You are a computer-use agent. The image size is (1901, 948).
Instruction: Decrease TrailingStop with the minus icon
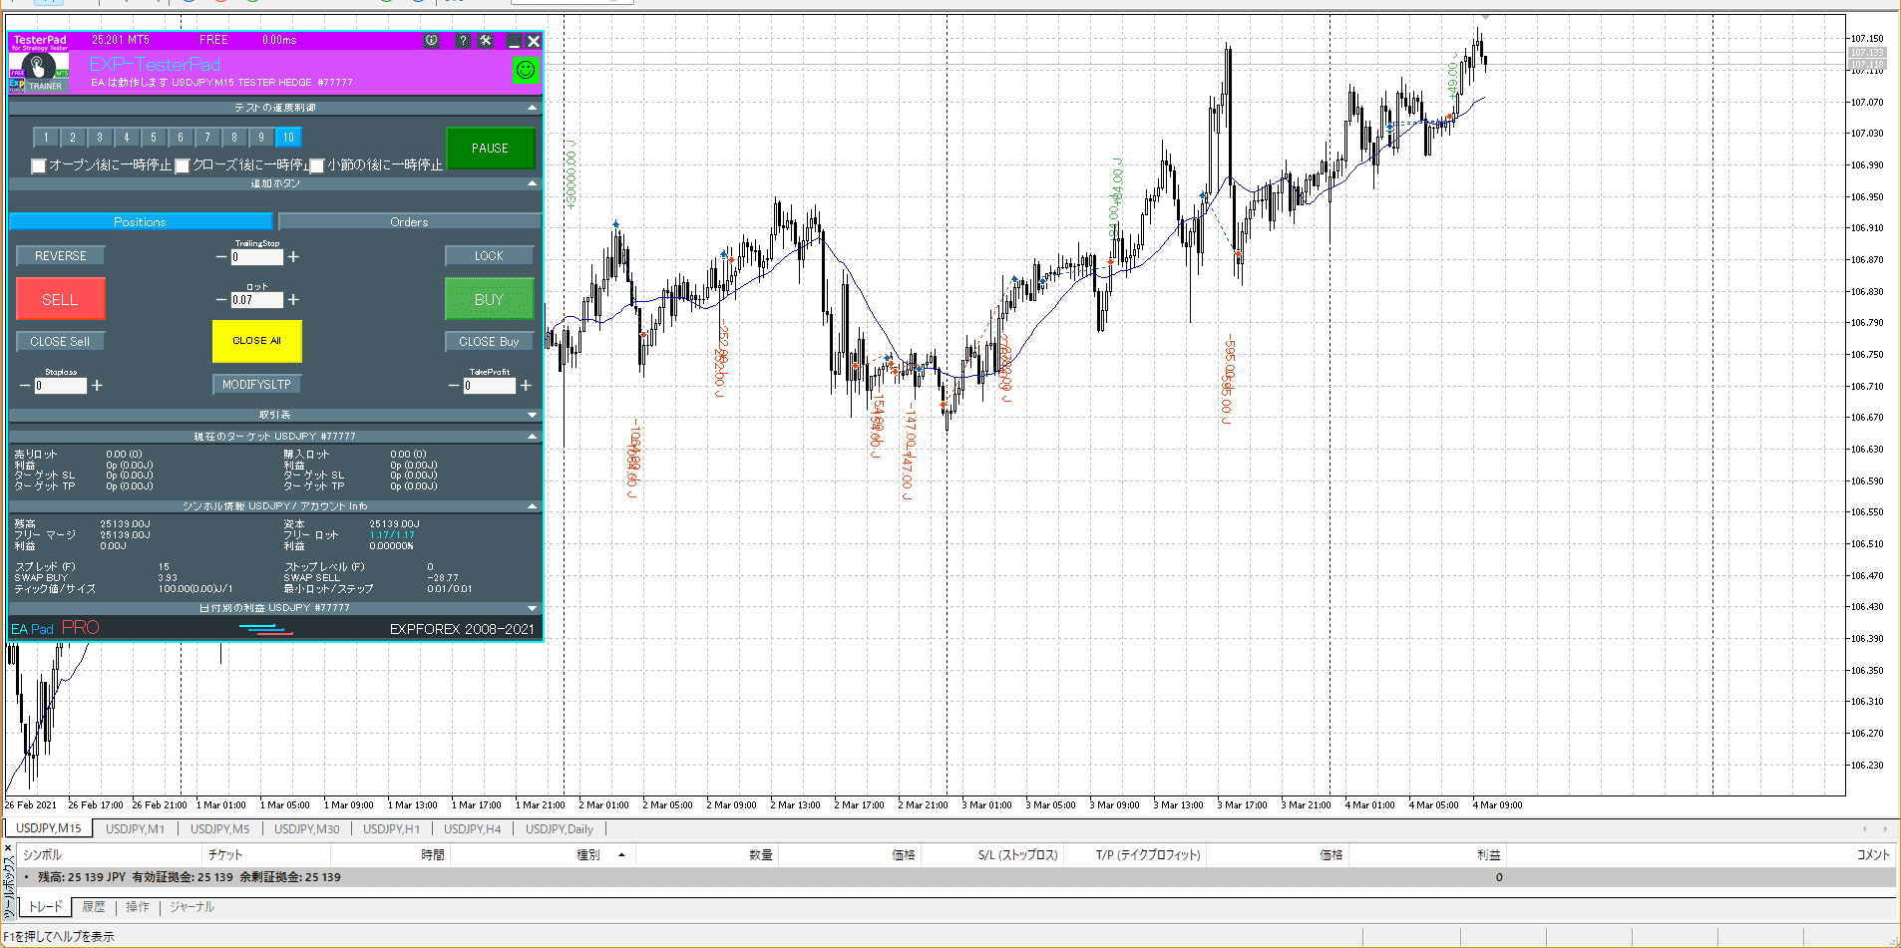click(x=221, y=257)
